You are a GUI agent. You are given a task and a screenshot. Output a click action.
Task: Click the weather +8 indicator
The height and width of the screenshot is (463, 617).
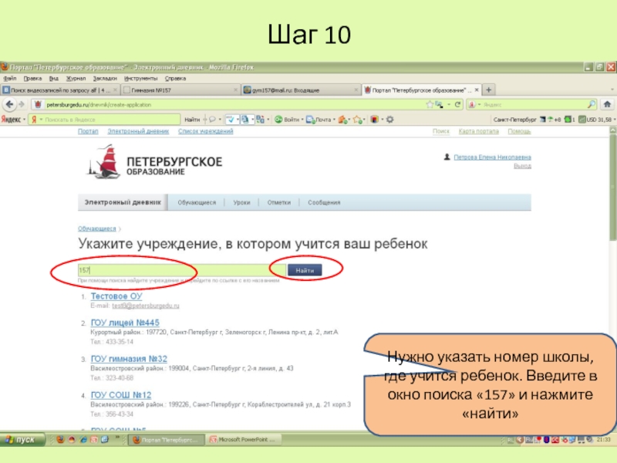(555, 120)
